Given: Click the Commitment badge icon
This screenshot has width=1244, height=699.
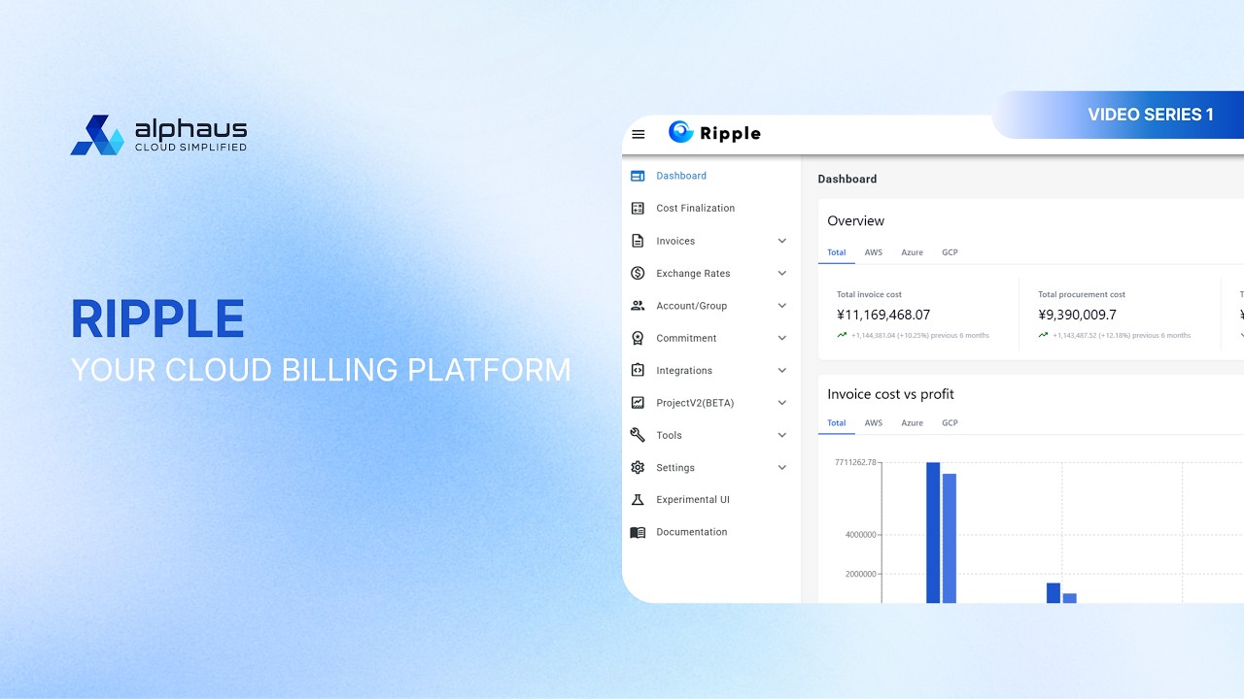Looking at the screenshot, I should tap(638, 338).
